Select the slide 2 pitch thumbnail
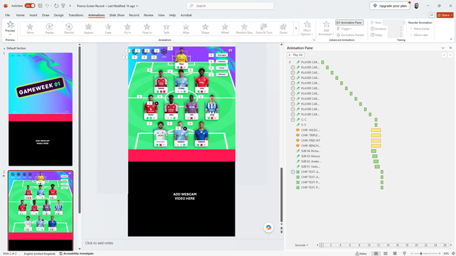Screen dimensions: 456x256 pyautogui.click(x=40, y=210)
